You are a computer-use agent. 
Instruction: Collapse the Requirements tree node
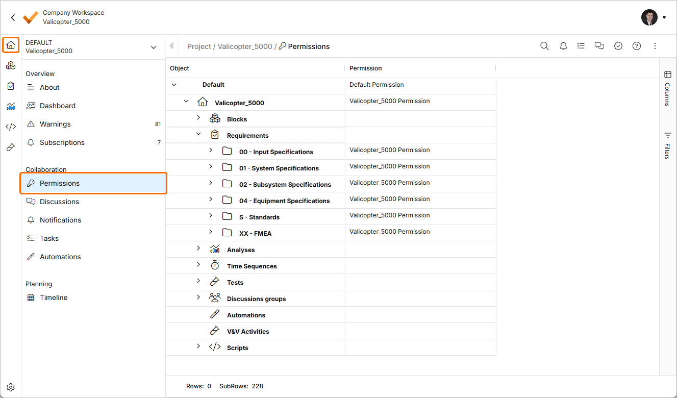pyautogui.click(x=198, y=134)
